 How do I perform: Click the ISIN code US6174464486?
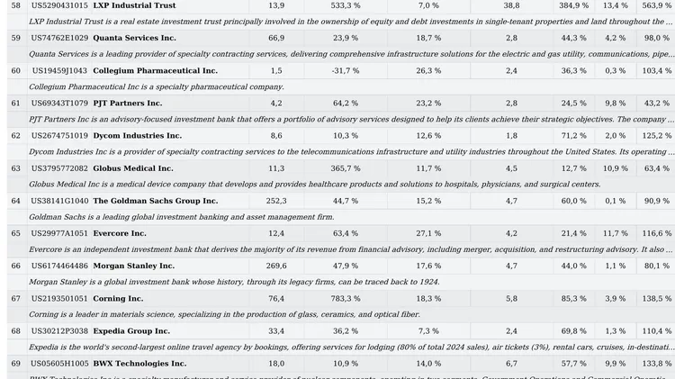coord(59,266)
